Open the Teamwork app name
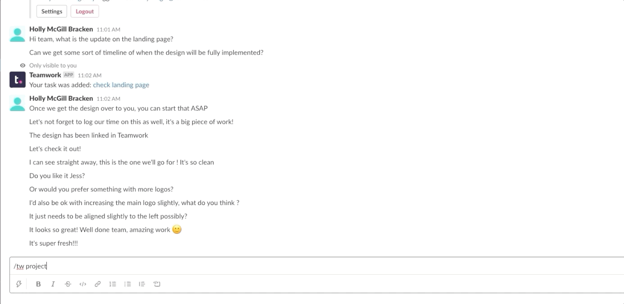This screenshot has width=624, height=304. (x=45, y=75)
